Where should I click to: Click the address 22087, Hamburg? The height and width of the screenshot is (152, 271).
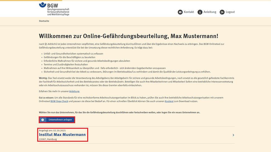pos(48,139)
